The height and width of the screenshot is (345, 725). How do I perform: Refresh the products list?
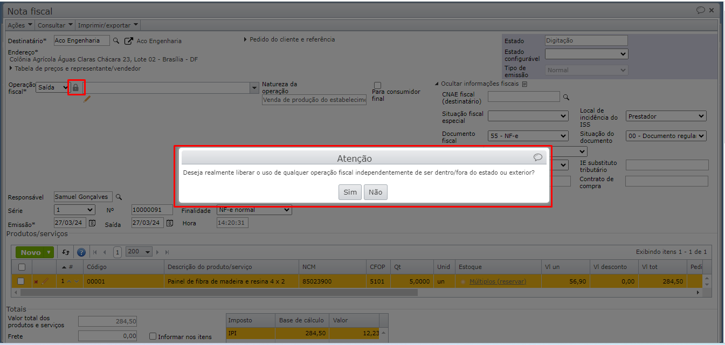[66, 252]
